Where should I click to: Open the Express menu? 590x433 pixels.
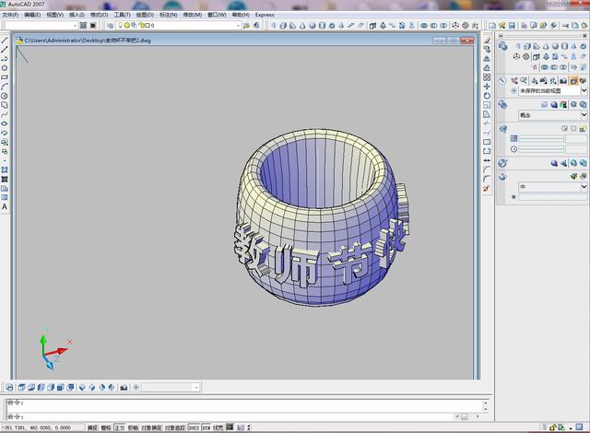click(265, 15)
